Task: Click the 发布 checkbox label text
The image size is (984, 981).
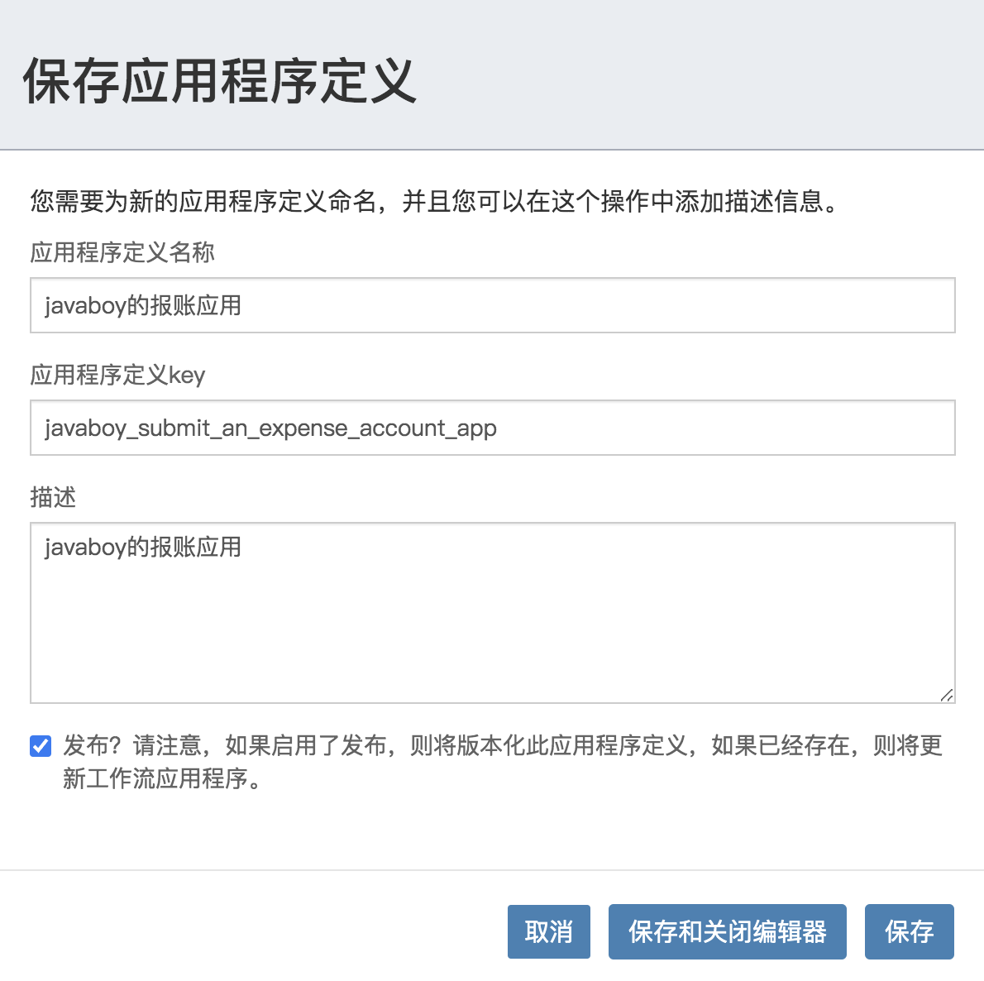Action: (502, 762)
